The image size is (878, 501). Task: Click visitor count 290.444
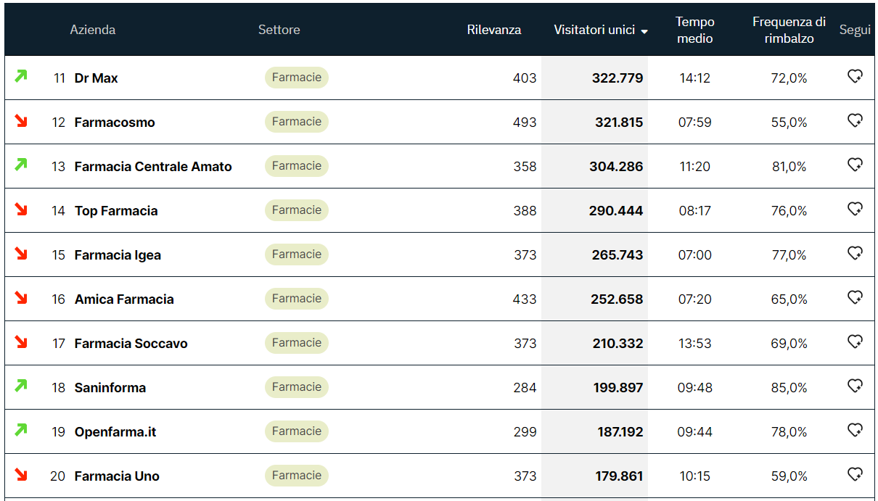coord(616,211)
